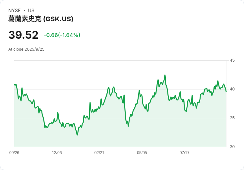
Task: Select the 39.52 current price value
Action: click(23, 35)
